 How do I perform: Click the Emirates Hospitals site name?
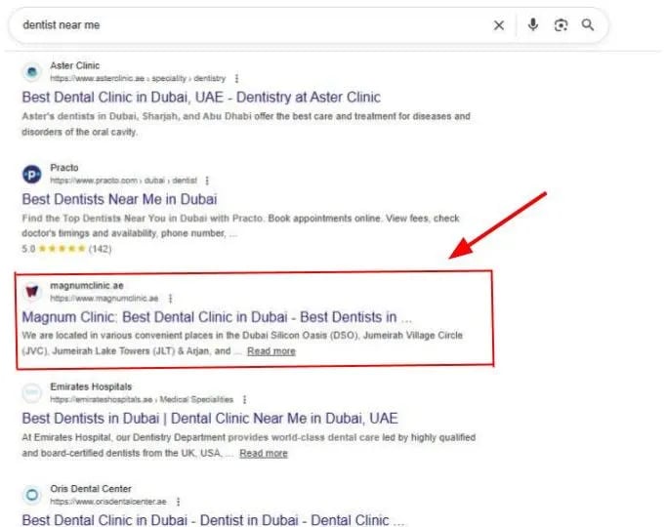pos(91,387)
